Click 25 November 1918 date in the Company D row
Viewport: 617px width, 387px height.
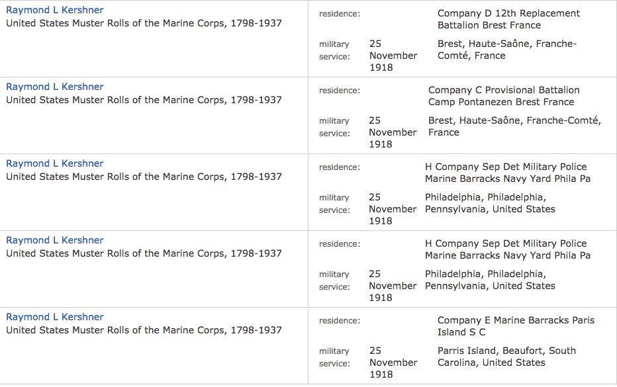point(393,56)
